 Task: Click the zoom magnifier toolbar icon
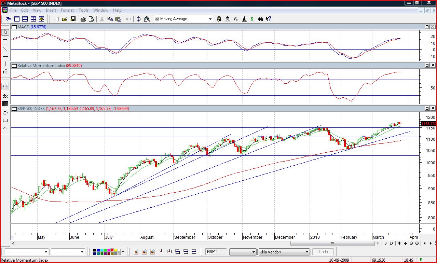tap(147, 19)
